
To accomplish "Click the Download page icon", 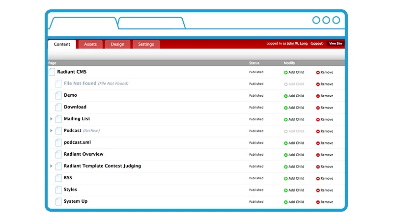I will click(58, 107).
